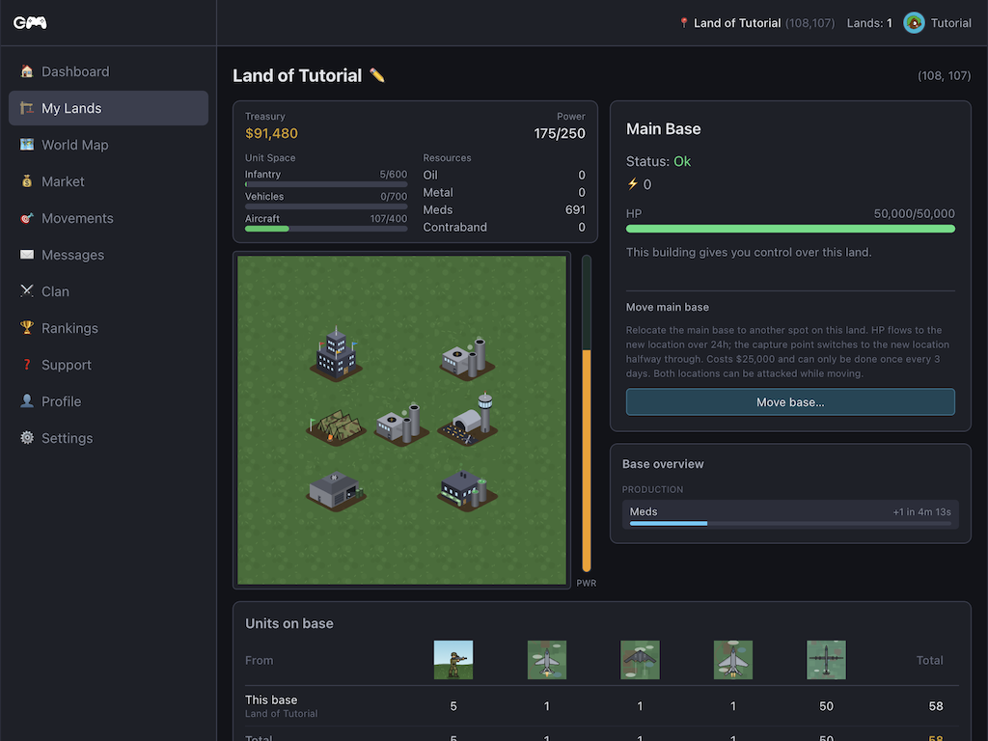This screenshot has height=741, width=988.
Task: Select the factory with twin silos, middle
Action: click(x=401, y=424)
